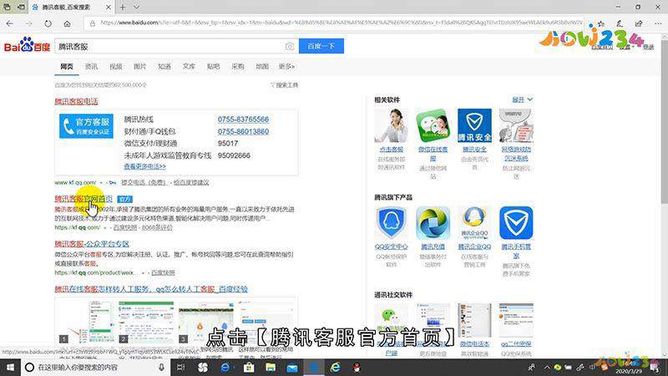Open Edge settings and more menu
Screen dimensions: 668x376
[x=658, y=23]
